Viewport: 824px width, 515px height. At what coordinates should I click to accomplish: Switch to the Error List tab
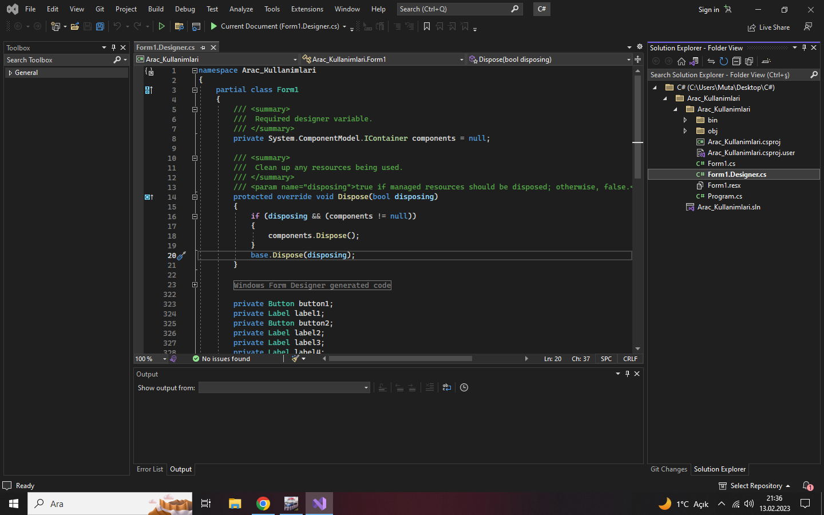coord(149,469)
